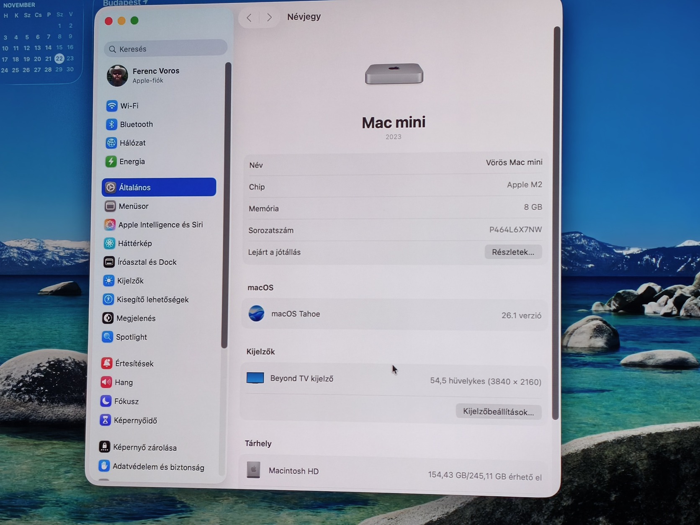Open Wi-Fi settings icon in sidebar
This screenshot has height=525, width=700.
[x=111, y=106]
